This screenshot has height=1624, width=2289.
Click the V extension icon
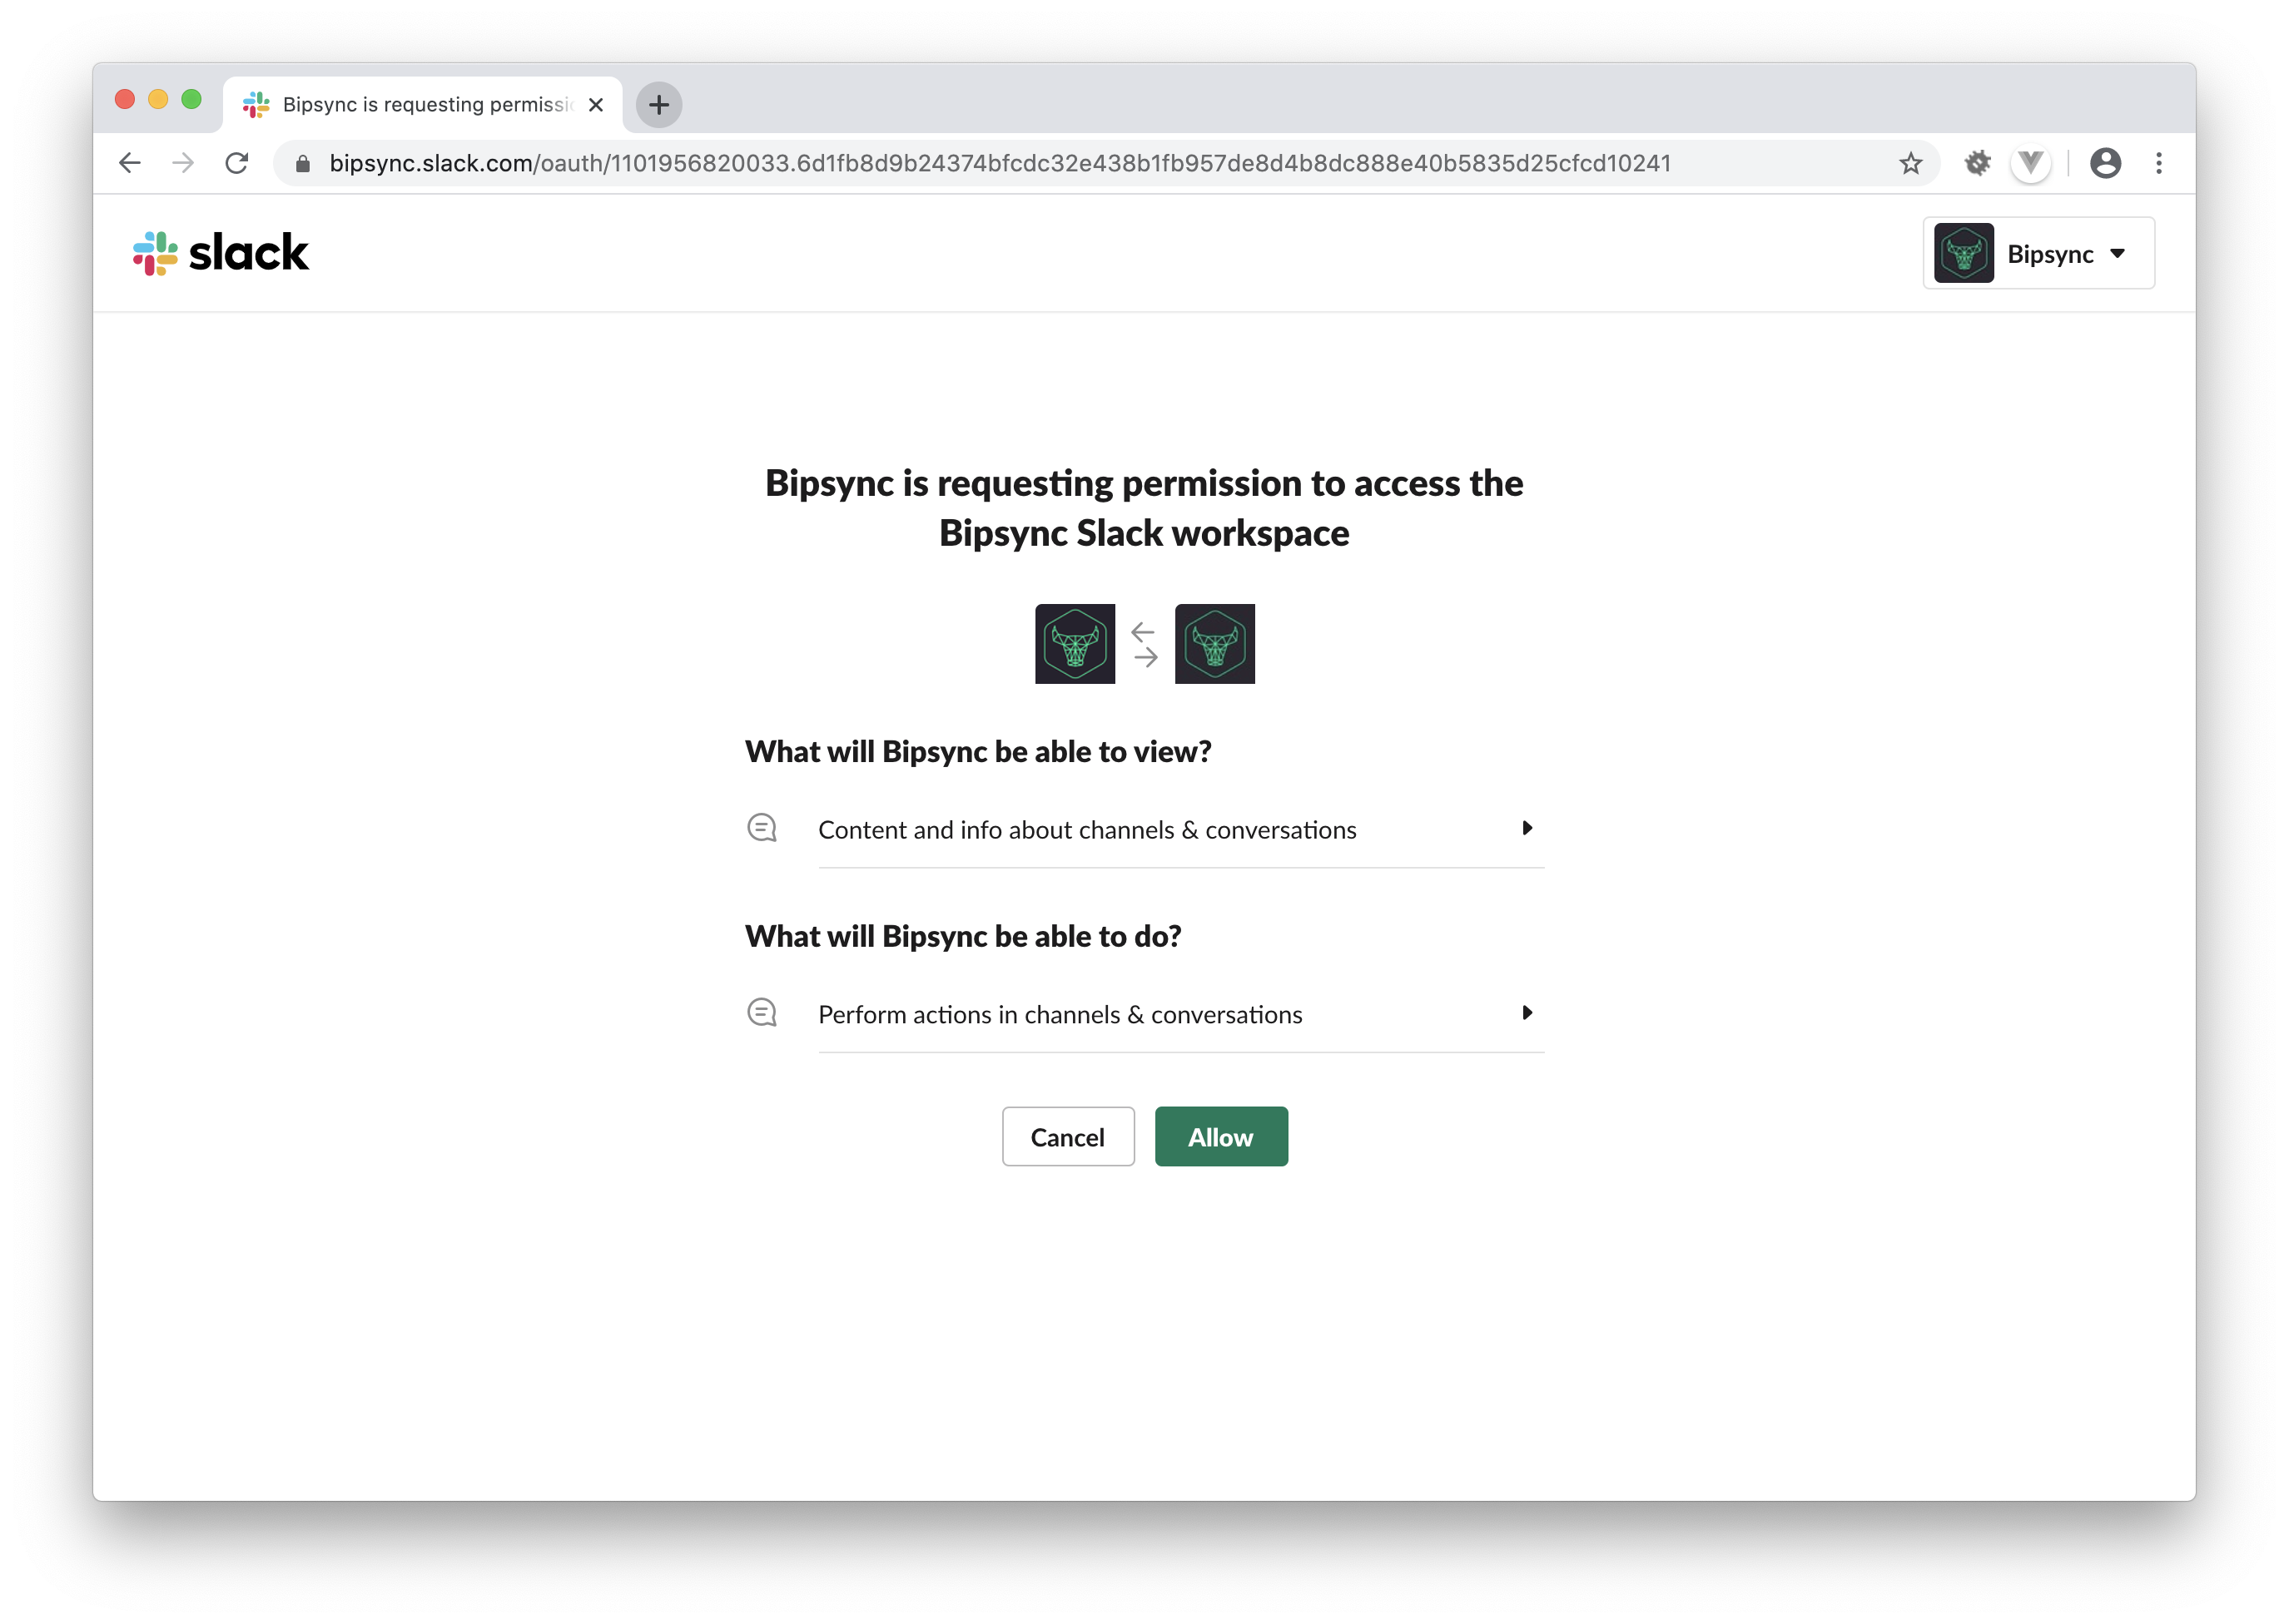coord(2030,163)
